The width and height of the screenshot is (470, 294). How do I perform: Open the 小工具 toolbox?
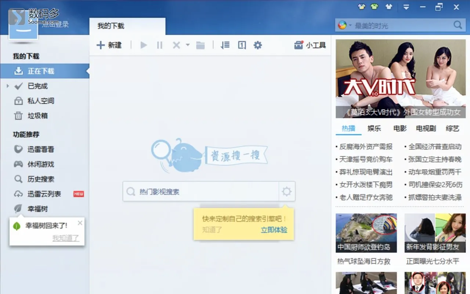pos(310,45)
